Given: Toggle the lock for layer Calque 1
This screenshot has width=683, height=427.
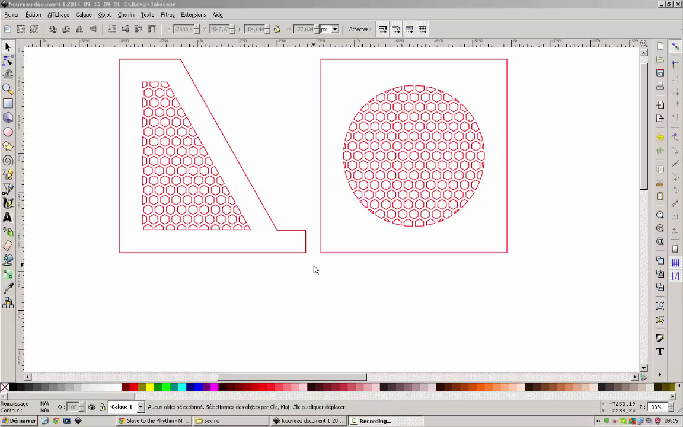Looking at the screenshot, I should click(x=102, y=407).
